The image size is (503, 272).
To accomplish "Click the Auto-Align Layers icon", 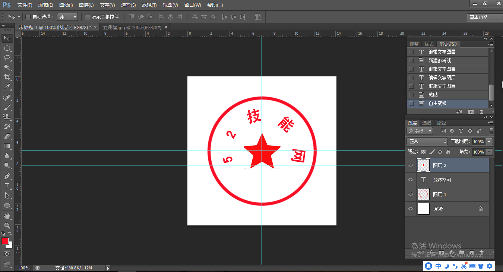I will coord(257,17).
